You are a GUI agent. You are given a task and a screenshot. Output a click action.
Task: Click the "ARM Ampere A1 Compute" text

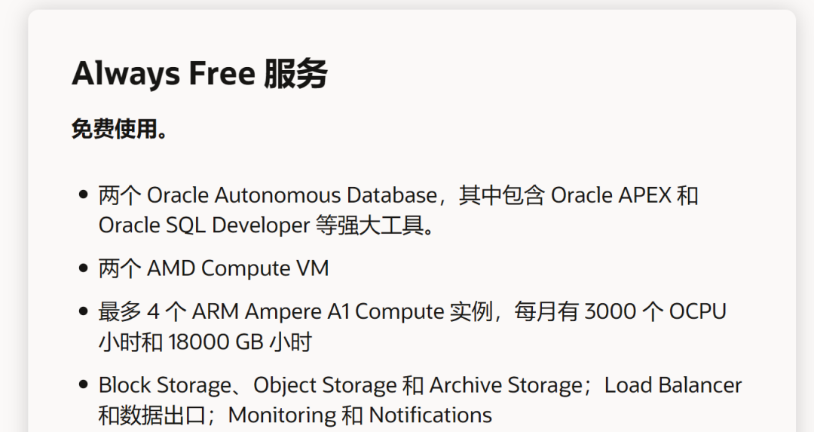[318, 312]
